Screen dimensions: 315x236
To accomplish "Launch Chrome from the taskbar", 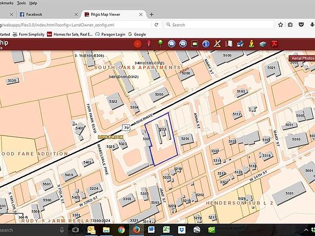I will click(121, 230).
